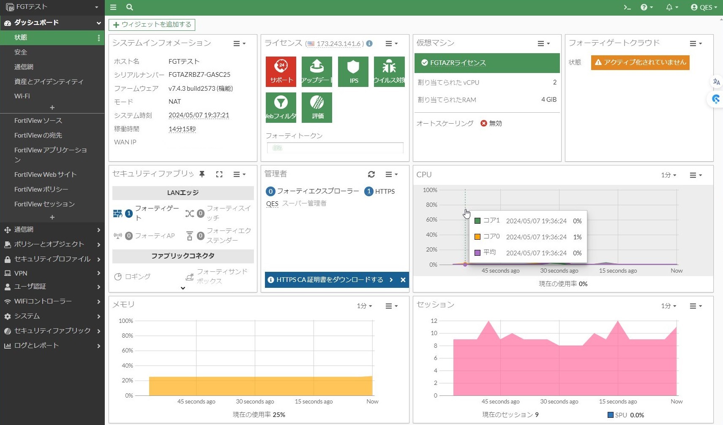Screen dimensions: 723x425
Task: Expand セキュリティファブリック widget to fullscreen
Action: [x=219, y=174]
